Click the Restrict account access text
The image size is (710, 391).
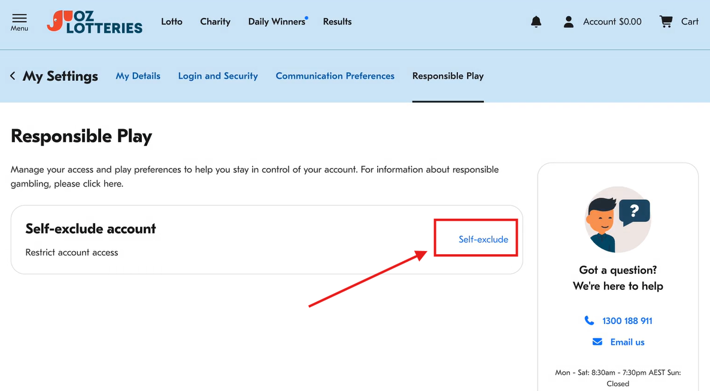[72, 252]
